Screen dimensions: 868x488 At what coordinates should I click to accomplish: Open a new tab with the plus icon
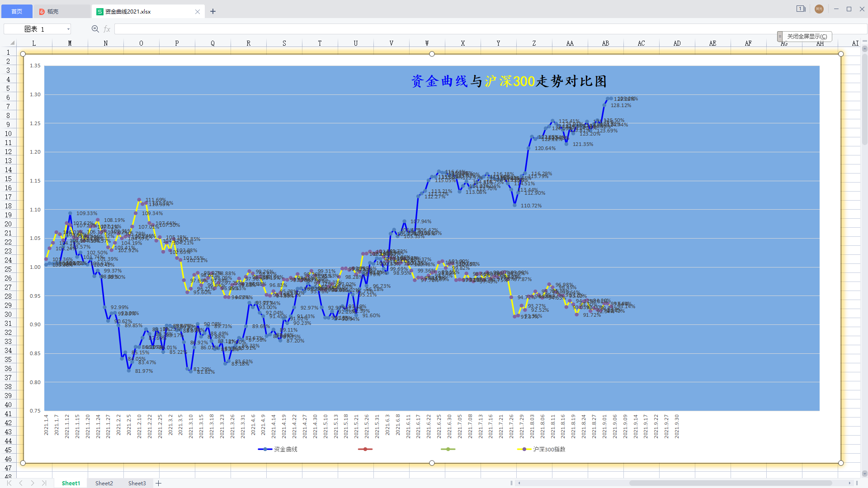point(213,11)
